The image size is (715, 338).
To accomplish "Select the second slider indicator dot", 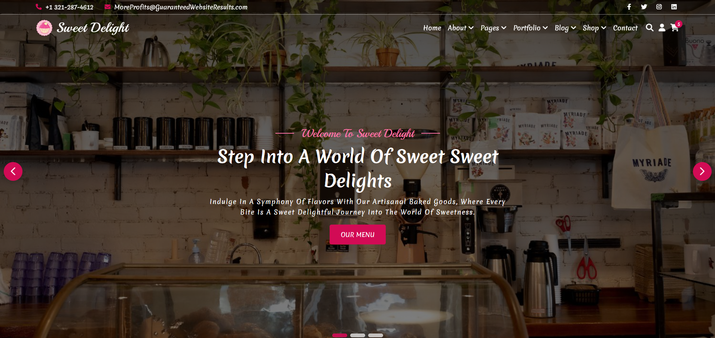I will pos(358,335).
